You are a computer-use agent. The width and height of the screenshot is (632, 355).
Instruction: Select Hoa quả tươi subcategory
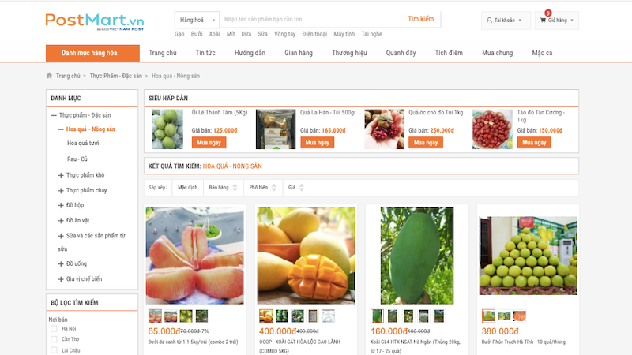[x=83, y=144]
